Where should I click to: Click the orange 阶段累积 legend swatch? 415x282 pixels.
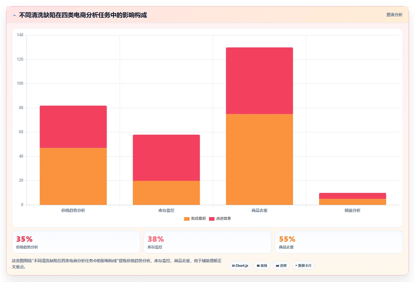187,219
